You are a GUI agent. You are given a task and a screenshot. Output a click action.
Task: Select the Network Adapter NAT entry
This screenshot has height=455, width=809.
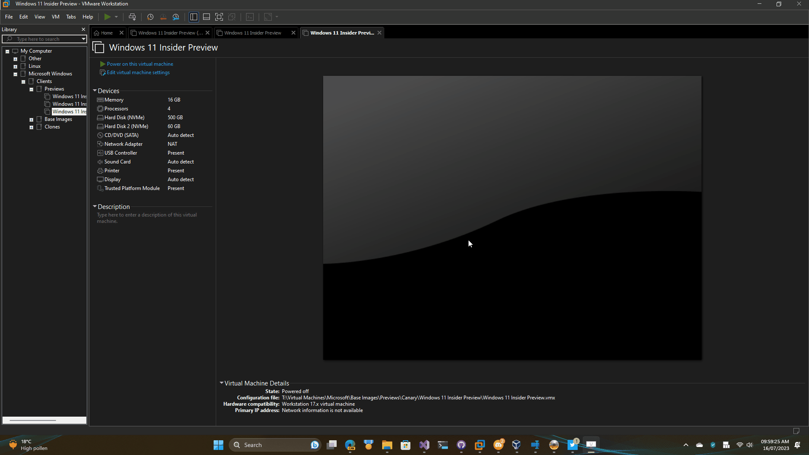coord(123,144)
